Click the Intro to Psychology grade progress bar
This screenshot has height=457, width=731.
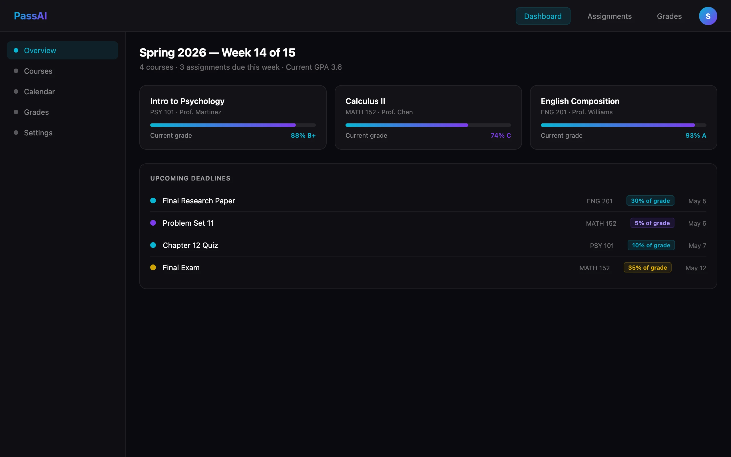point(233,125)
